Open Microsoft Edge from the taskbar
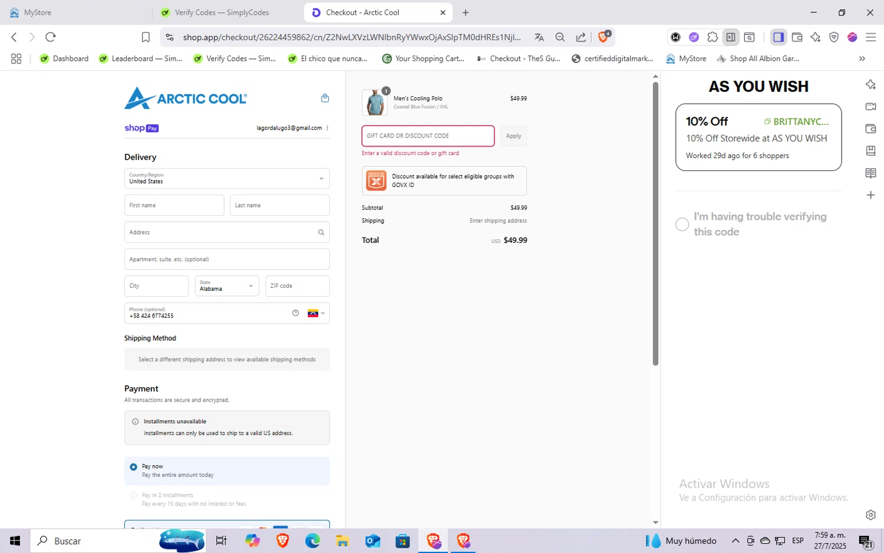 point(312,541)
